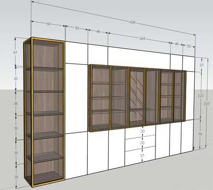Screen dimensions: 213x190
Task: Select the 237 total height dimension label
Action: point(207,104)
